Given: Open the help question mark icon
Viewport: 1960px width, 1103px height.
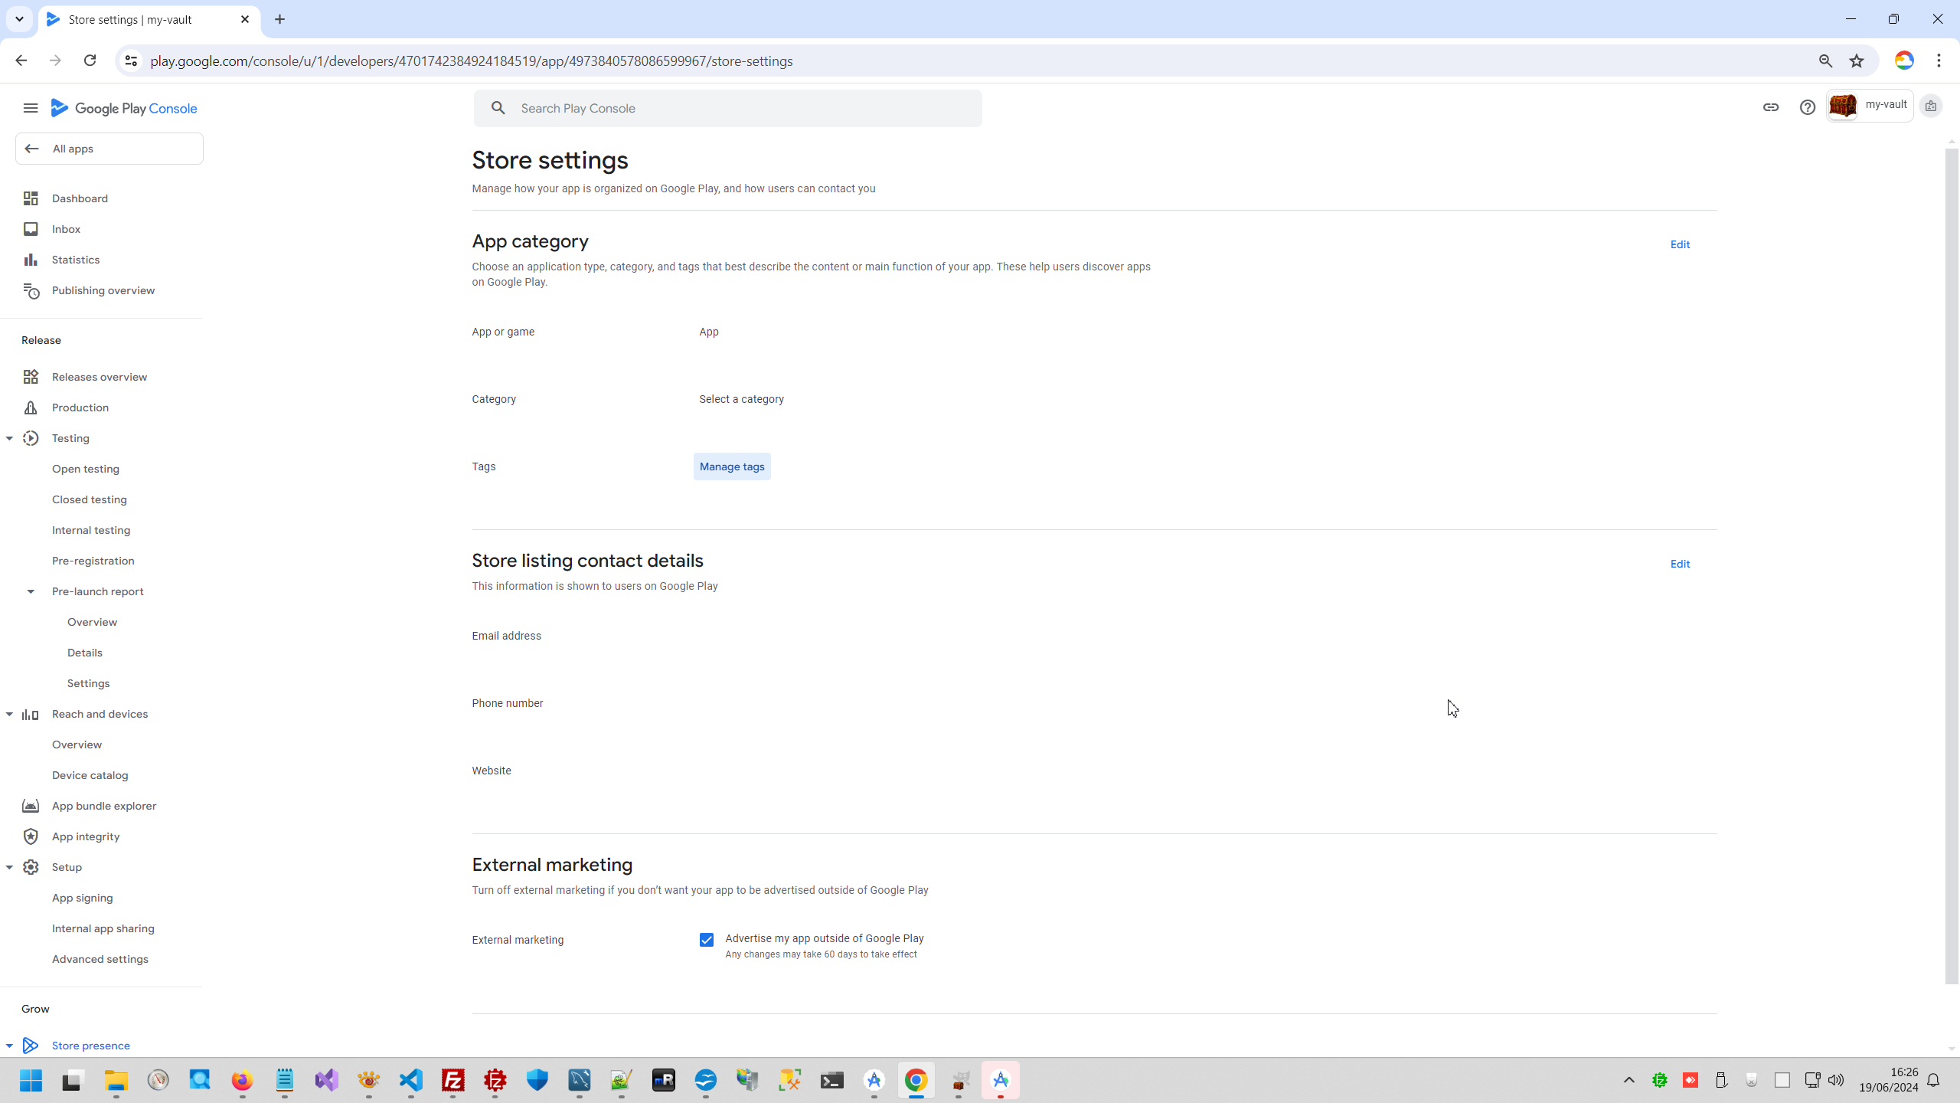Looking at the screenshot, I should (x=1808, y=107).
